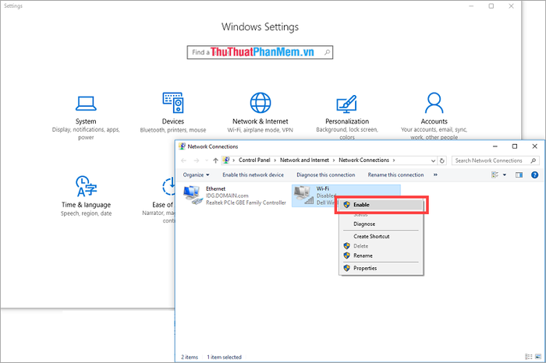Close the Settings window
The width and height of the screenshot is (546, 363).
point(511,6)
